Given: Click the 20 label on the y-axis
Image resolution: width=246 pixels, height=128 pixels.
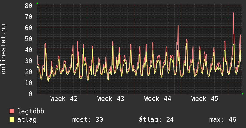Looking at the screenshot, I should [x=29, y=72].
